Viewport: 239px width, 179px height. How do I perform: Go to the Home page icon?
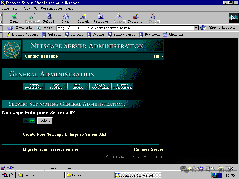tap(66, 18)
